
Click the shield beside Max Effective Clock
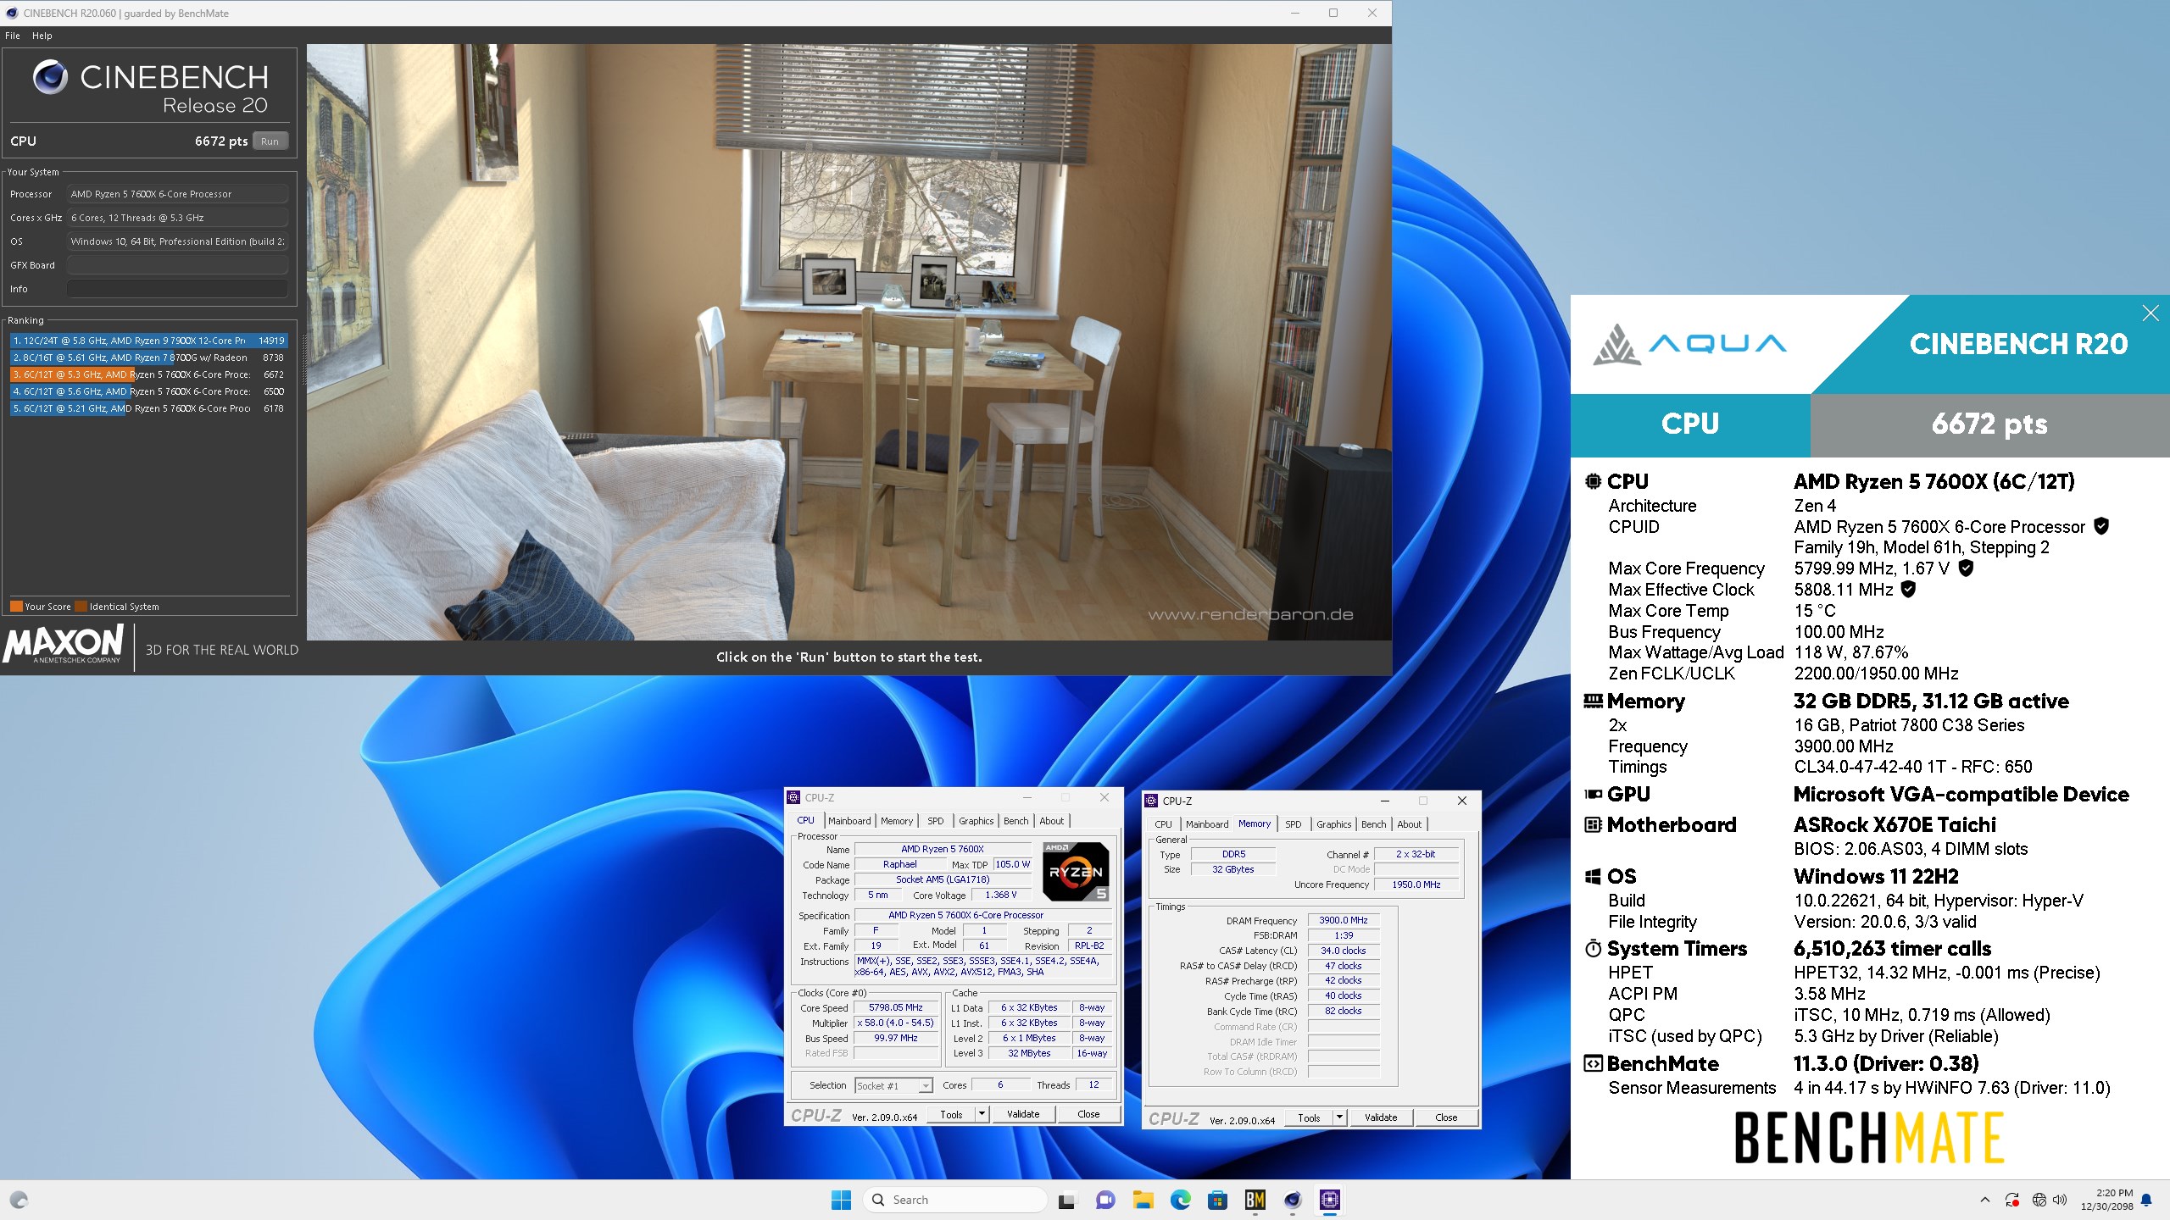click(1908, 589)
